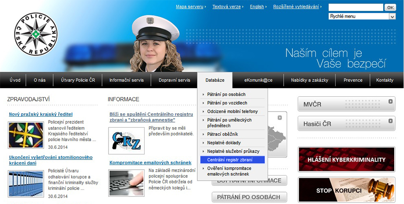The height and width of the screenshot is (204, 404).
Task: Open the Útvary Policie ČR menu
Action: pos(78,80)
